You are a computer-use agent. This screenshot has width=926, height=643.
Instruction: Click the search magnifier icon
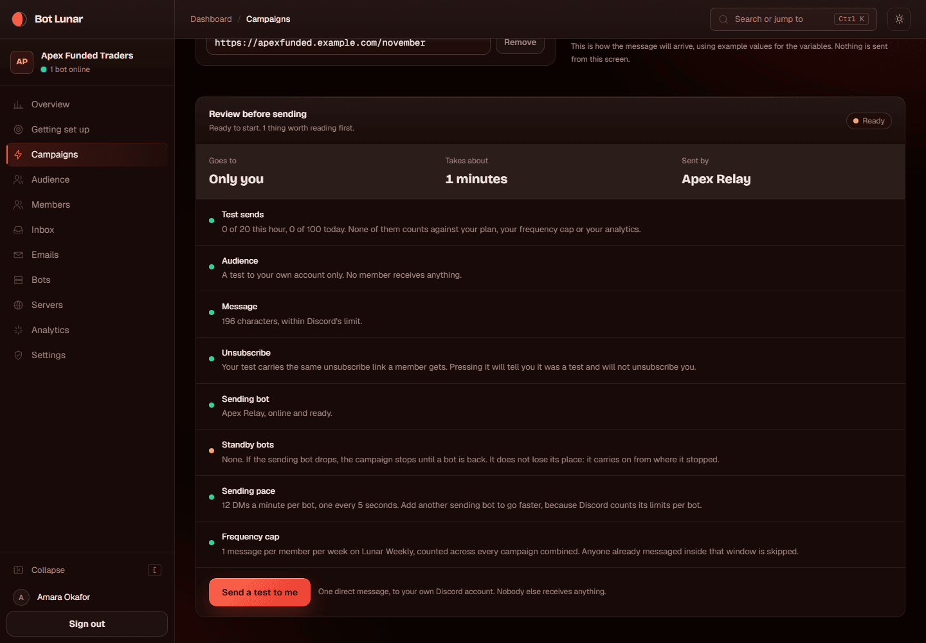[723, 19]
